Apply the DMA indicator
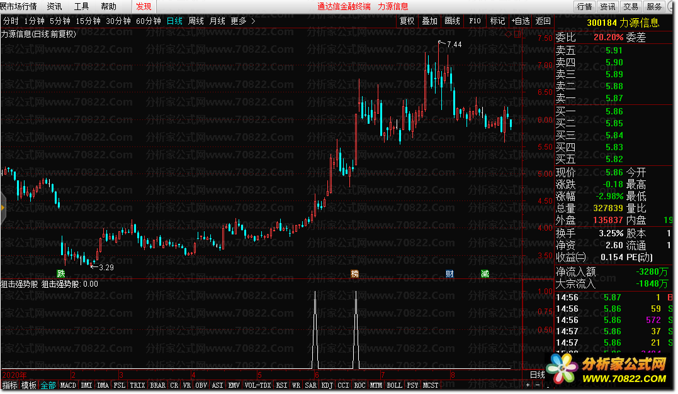This screenshot has width=678, height=394. coord(103,385)
